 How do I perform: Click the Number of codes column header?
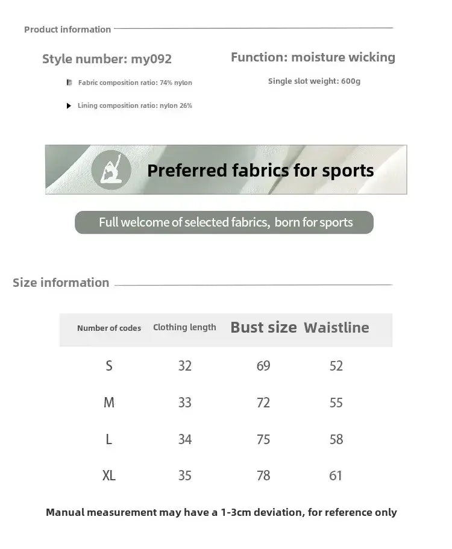click(109, 328)
